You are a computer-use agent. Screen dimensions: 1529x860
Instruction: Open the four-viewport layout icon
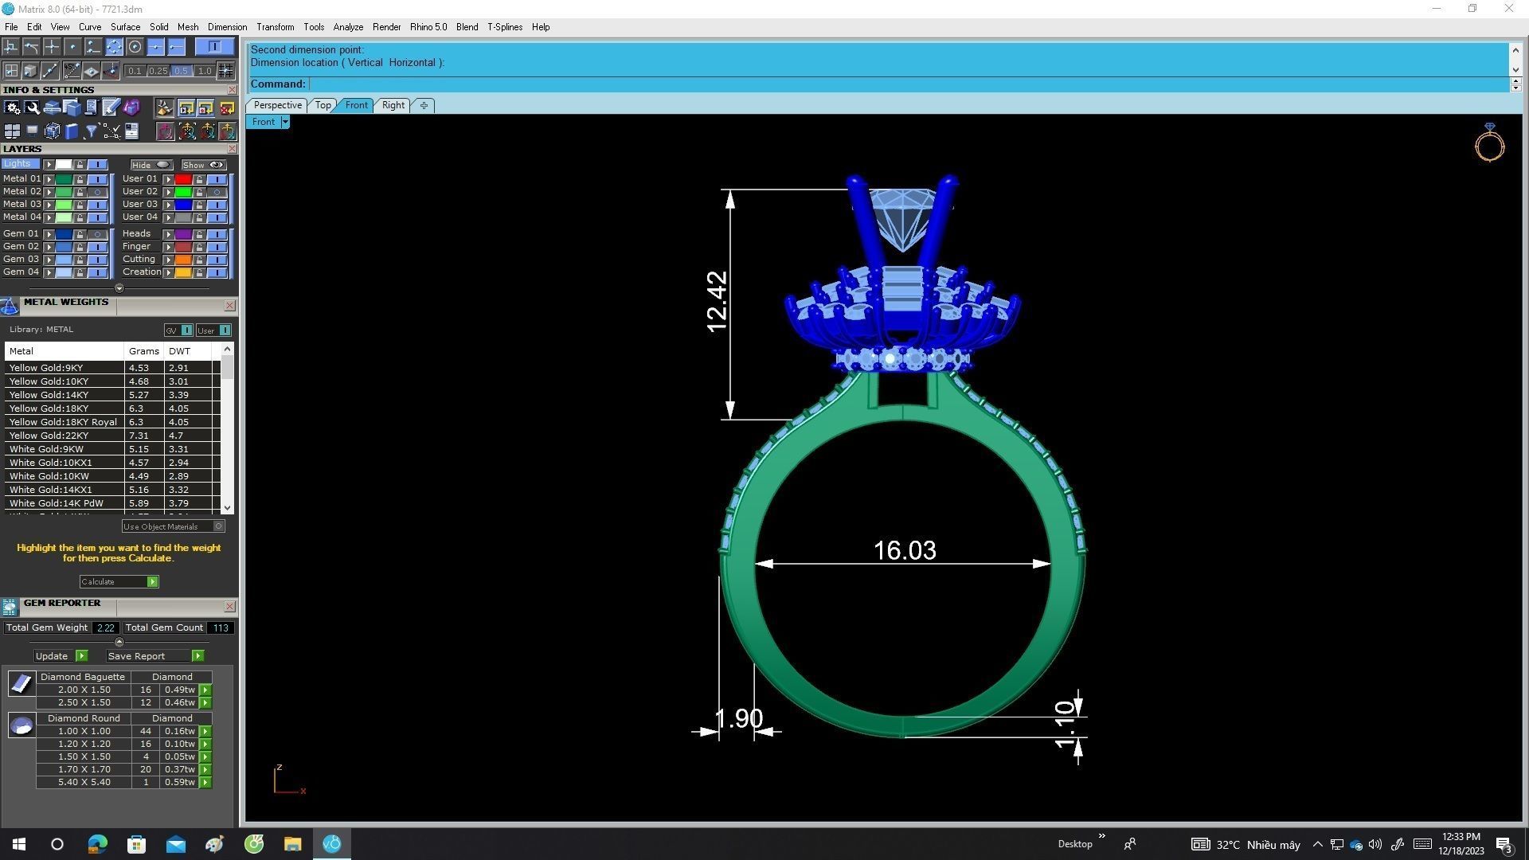pyautogui.click(x=12, y=131)
